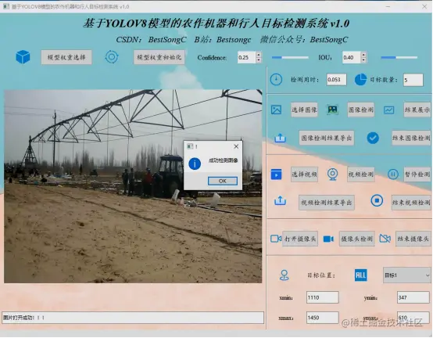Click the location pin icon
This screenshot has width=433, height=338.
coord(284,275)
